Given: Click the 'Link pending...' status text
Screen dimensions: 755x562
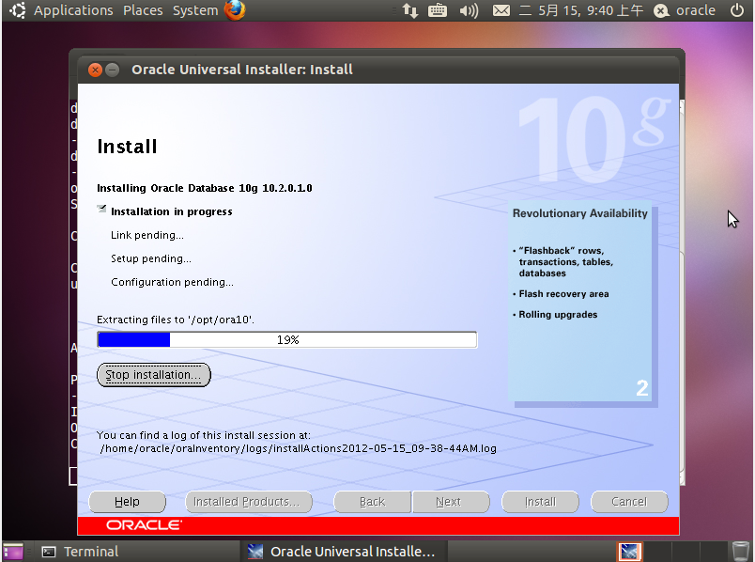Looking at the screenshot, I should (147, 235).
